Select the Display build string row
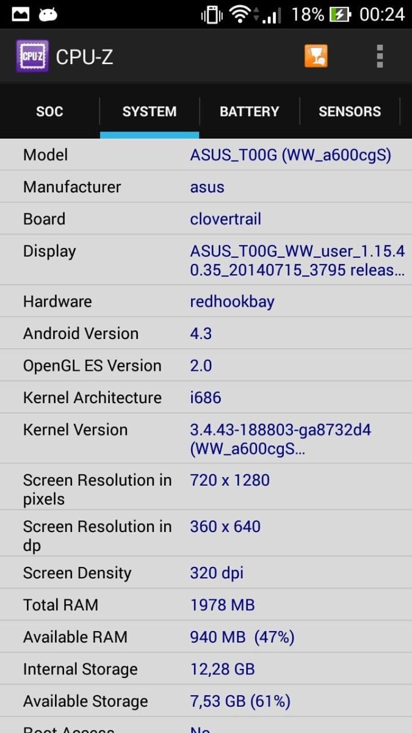This screenshot has height=733, width=412. (206, 261)
